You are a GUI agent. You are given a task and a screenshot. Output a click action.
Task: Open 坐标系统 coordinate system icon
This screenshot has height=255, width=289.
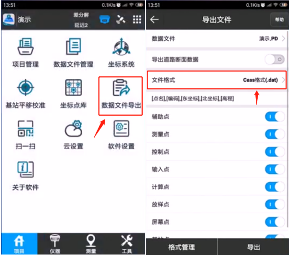(121, 51)
